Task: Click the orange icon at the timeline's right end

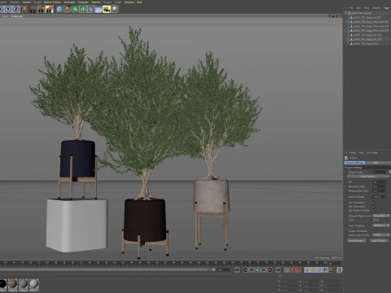Action: click(x=340, y=269)
